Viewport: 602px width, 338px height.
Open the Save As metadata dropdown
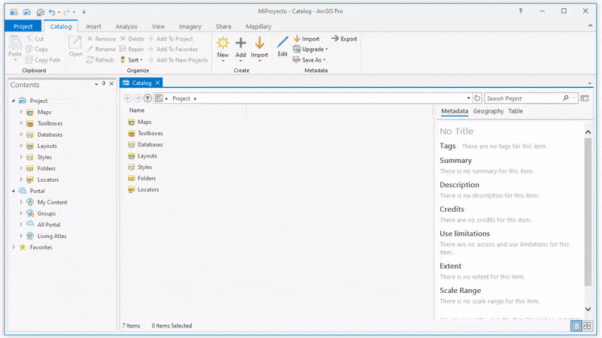pos(309,60)
